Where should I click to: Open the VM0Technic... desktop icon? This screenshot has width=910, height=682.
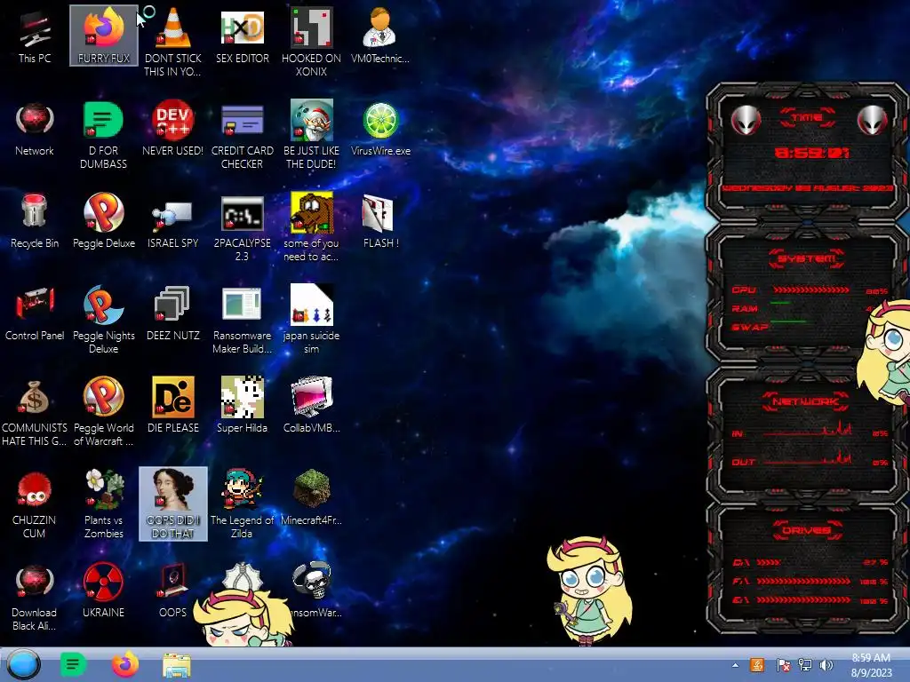(x=380, y=36)
